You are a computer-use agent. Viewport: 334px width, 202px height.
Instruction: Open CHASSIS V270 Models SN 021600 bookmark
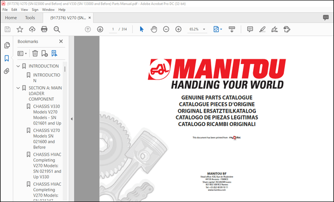click(x=46, y=139)
